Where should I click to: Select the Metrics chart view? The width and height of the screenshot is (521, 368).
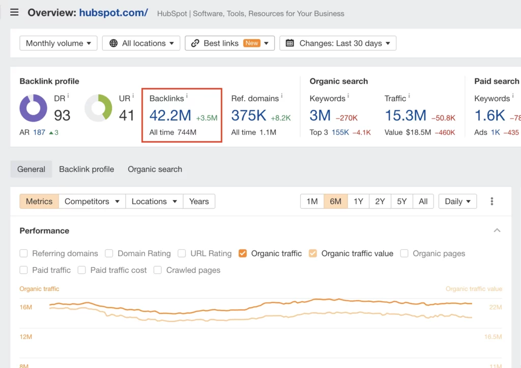point(39,202)
